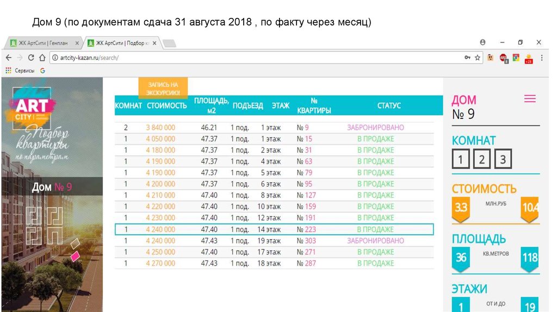Click the AdBlock extension icon

click(x=503, y=58)
